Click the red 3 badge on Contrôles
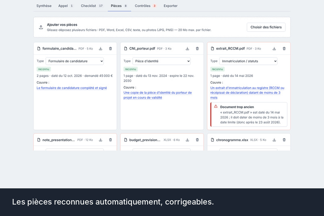Viewport: 324px width, 216px height. click(154, 6)
